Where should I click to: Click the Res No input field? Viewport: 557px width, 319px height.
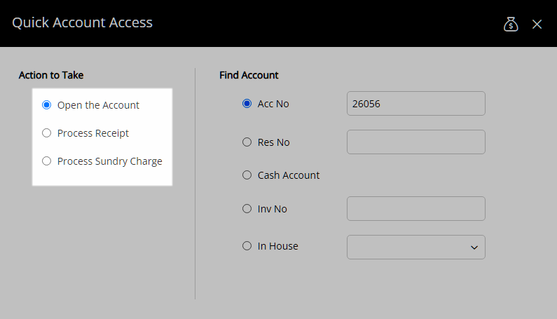(x=416, y=142)
